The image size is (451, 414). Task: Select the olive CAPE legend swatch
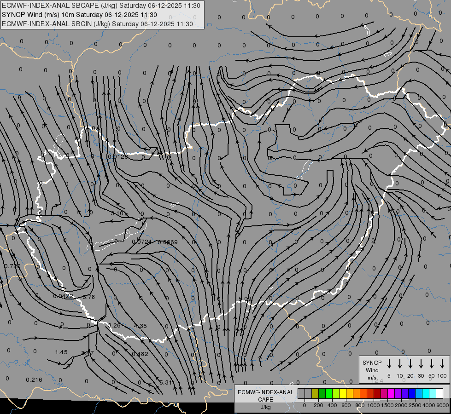(x=315, y=393)
